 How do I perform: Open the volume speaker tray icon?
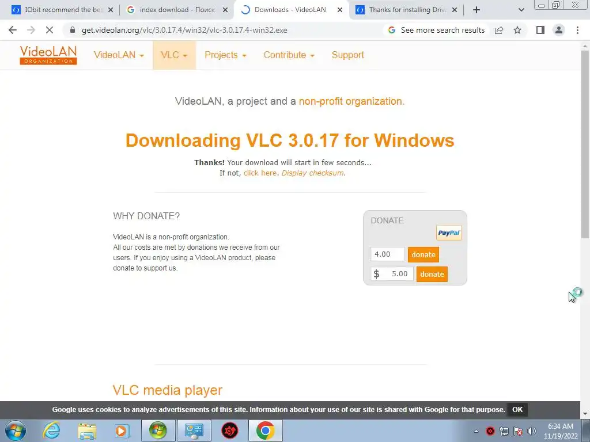click(532, 431)
